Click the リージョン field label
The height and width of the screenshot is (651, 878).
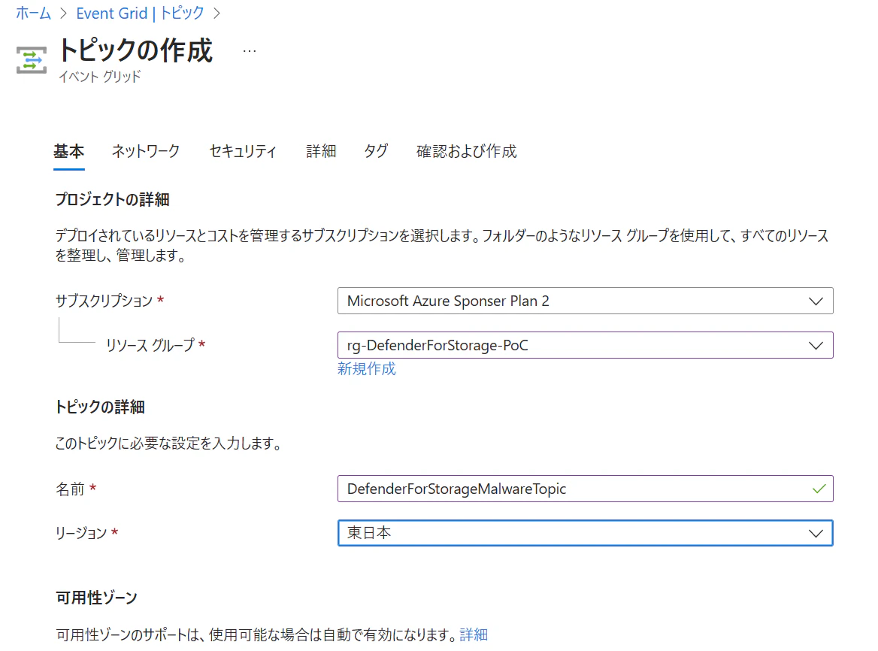point(81,533)
